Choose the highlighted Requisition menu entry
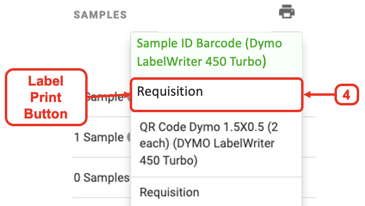This screenshot has width=365, height=206. [x=216, y=95]
